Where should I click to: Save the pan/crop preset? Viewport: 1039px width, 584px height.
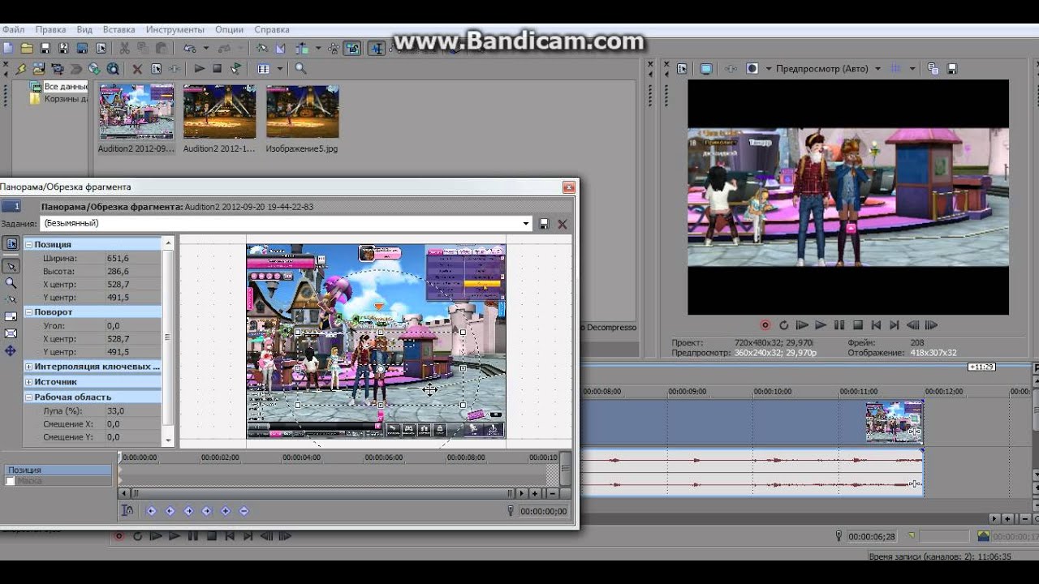[x=544, y=224]
